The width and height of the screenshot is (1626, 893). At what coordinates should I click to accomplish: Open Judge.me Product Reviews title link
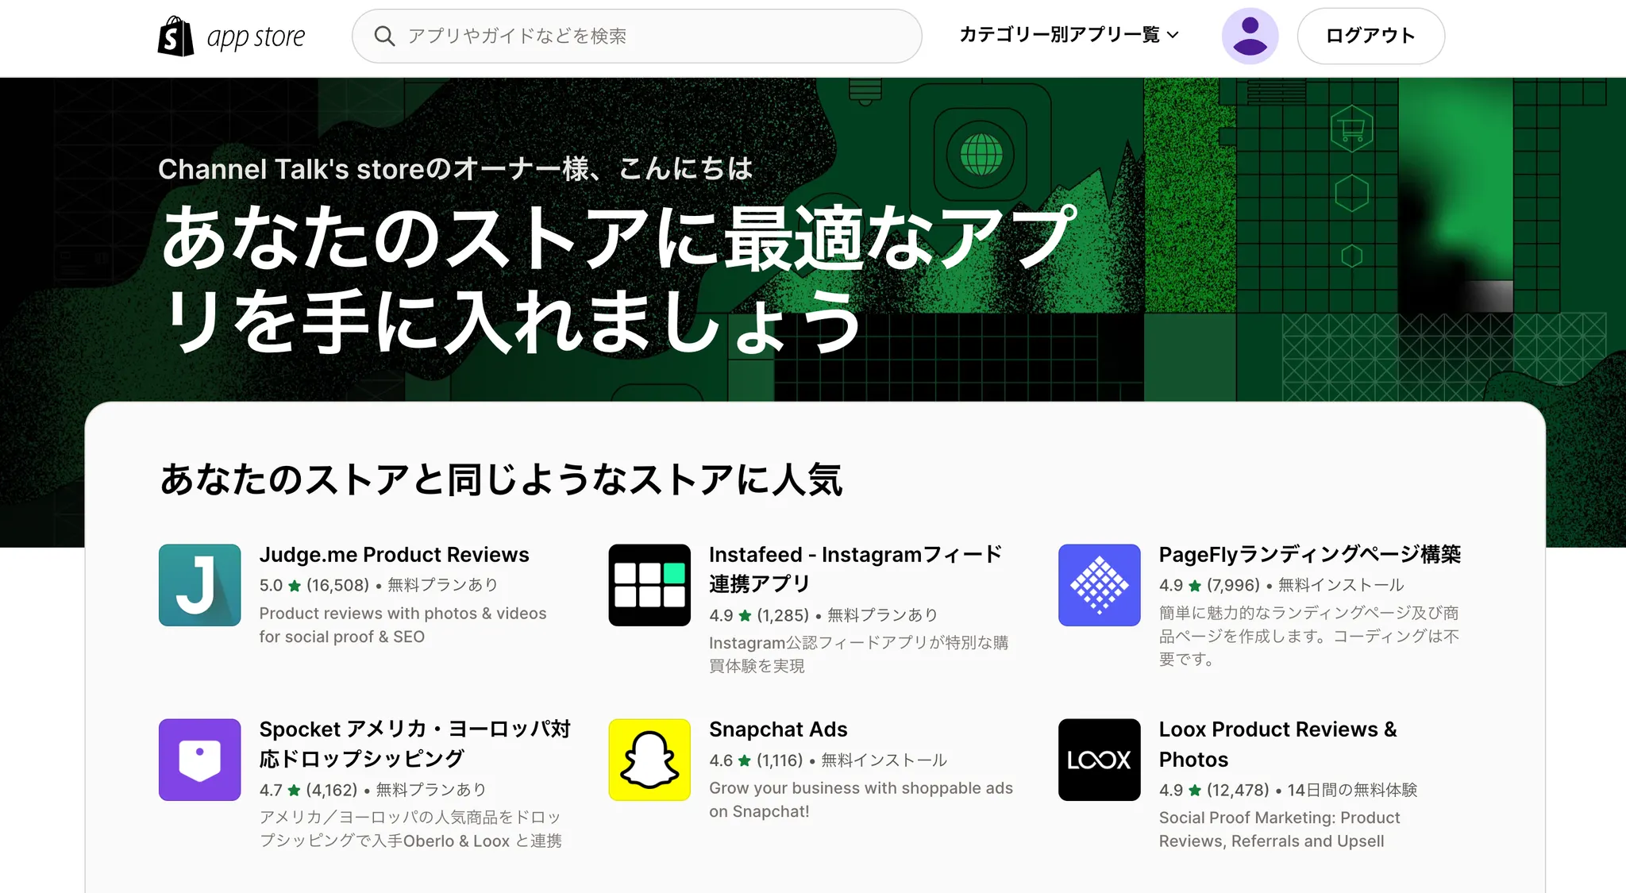[x=394, y=554]
